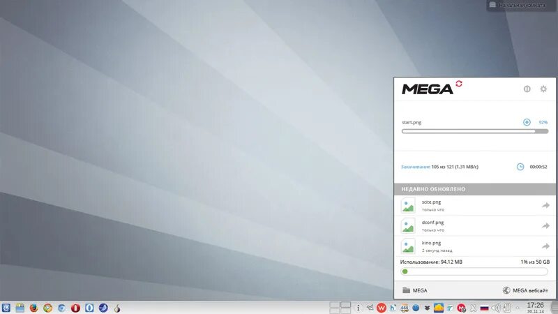This screenshot has width=558, height=314.
Task: Launch the file manager from taskbar
Action: (20, 308)
